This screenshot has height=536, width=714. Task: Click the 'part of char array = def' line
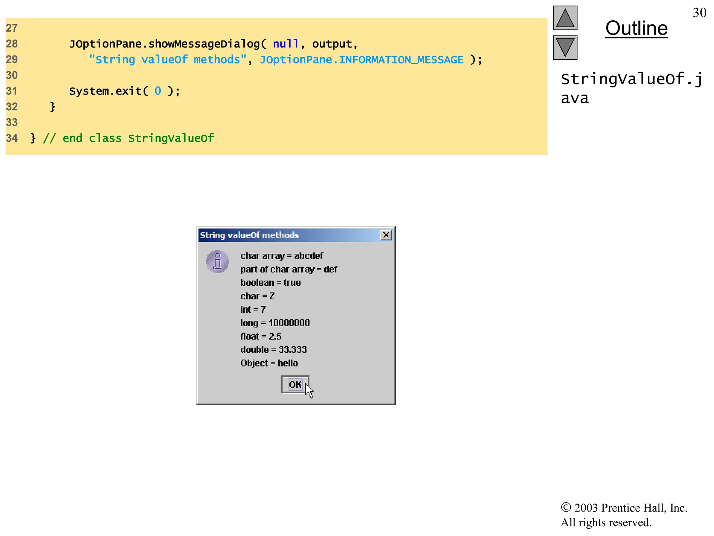point(288,269)
